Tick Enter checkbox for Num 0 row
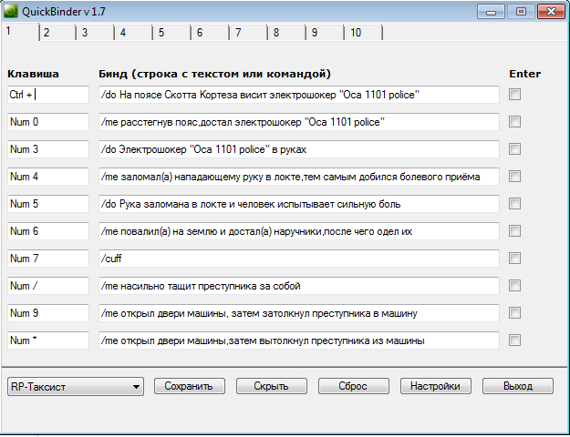Image resolution: width=570 pixels, height=437 pixels. (x=514, y=122)
